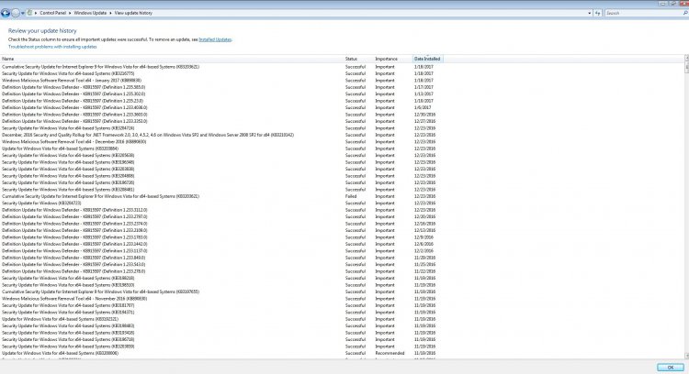Click the vertical scrollbar thumb
The width and height of the screenshot is (689, 374).
click(686, 67)
